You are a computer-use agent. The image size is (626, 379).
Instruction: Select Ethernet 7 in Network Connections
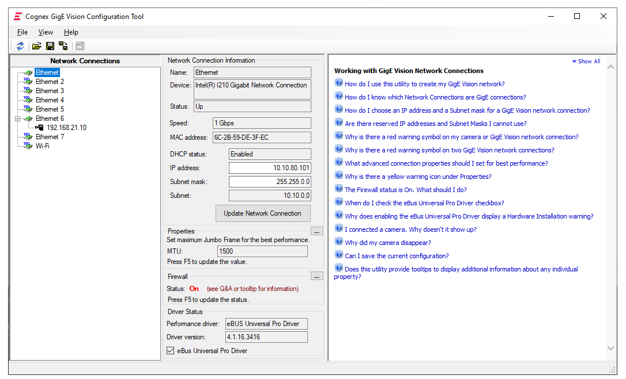point(50,137)
